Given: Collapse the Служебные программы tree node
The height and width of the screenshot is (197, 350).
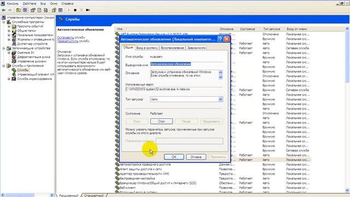Looking at the screenshot, I should [4, 22].
